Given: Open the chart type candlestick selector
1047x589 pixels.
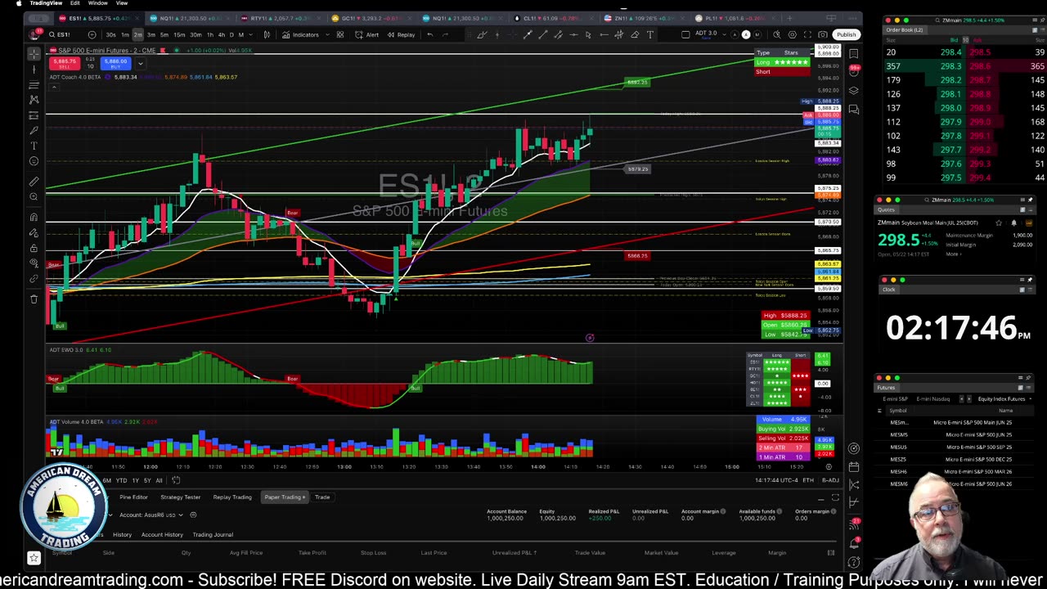Looking at the screenshot, I should click(267, 34).
